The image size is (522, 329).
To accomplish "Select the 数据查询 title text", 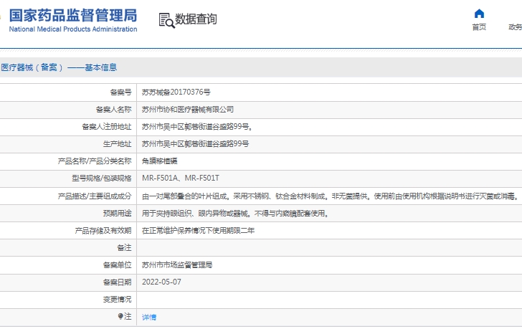I will click(196, 19).
